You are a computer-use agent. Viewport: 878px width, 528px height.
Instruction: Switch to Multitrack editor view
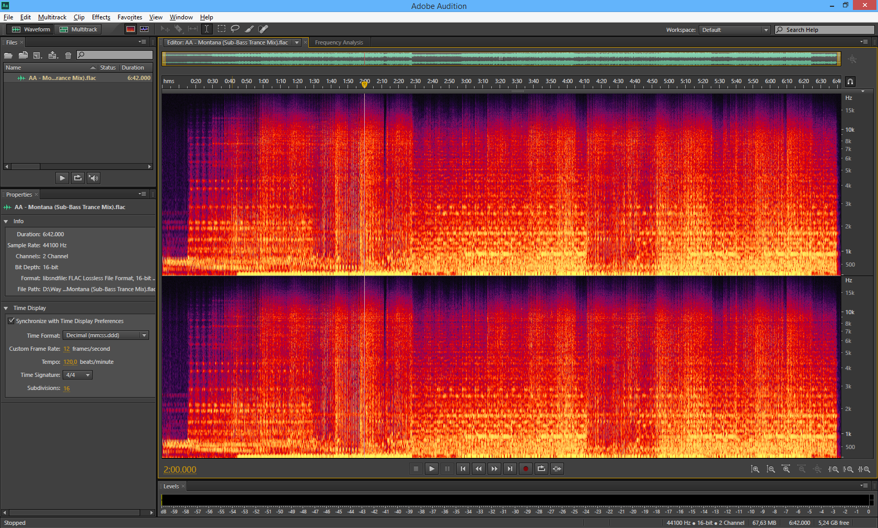coord(78,29)
